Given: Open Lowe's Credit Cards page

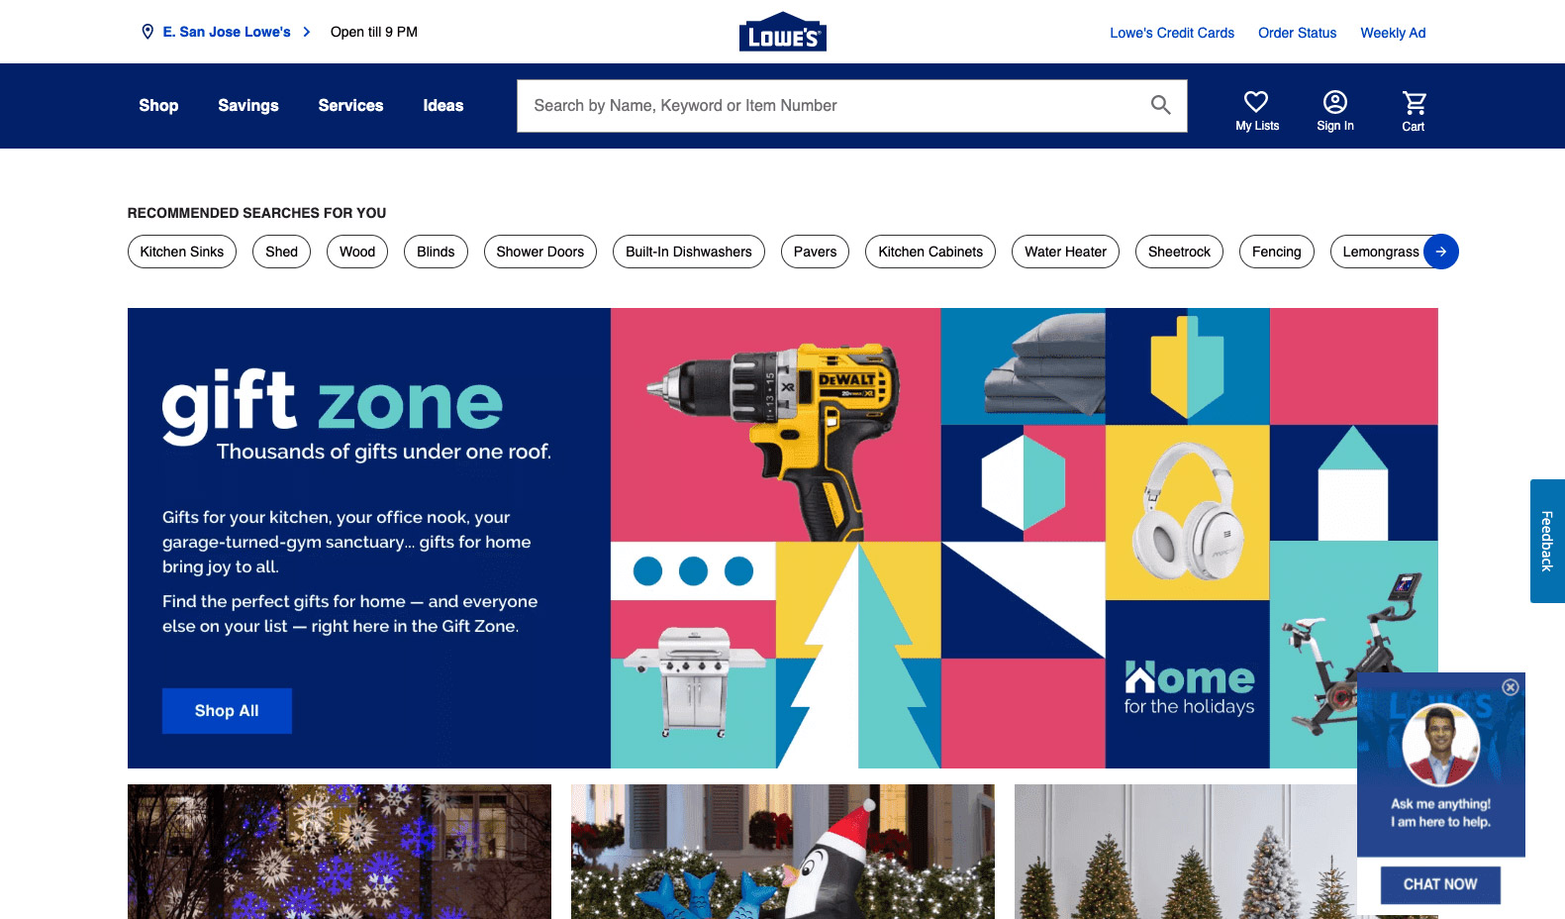Looking at the screenshot, I should tap(1172, 33).
